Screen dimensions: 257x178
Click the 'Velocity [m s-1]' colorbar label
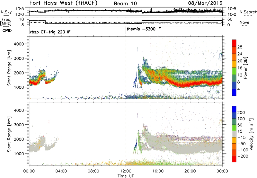pos(251,134)
